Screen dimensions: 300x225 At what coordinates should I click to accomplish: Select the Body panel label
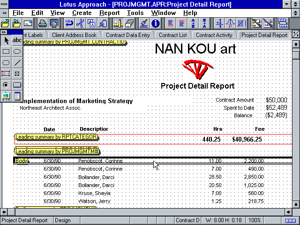[x=21, y=161]
